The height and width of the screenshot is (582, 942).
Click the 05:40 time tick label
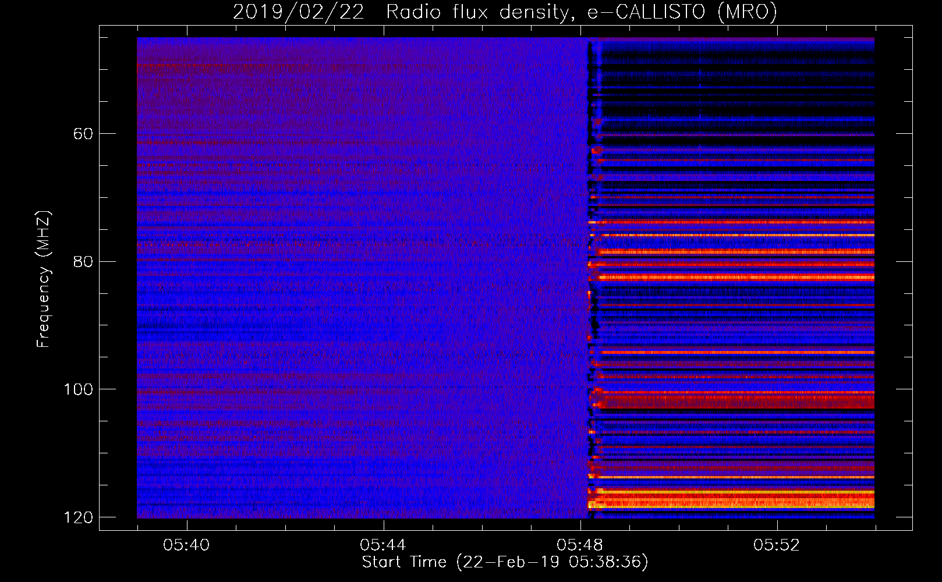point(186,545)
